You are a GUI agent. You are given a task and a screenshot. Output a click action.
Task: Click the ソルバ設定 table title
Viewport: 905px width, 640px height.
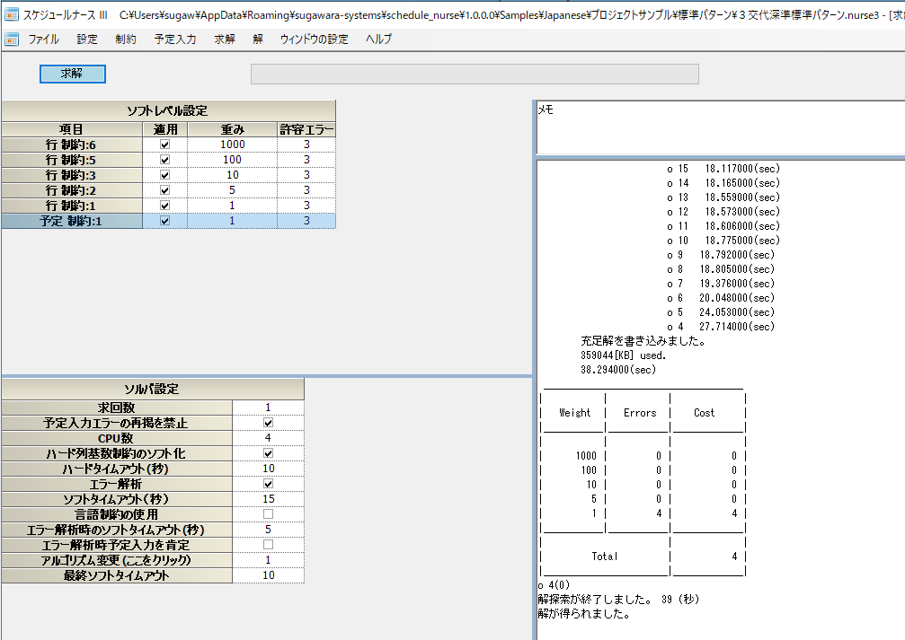(x=153, y=390)
